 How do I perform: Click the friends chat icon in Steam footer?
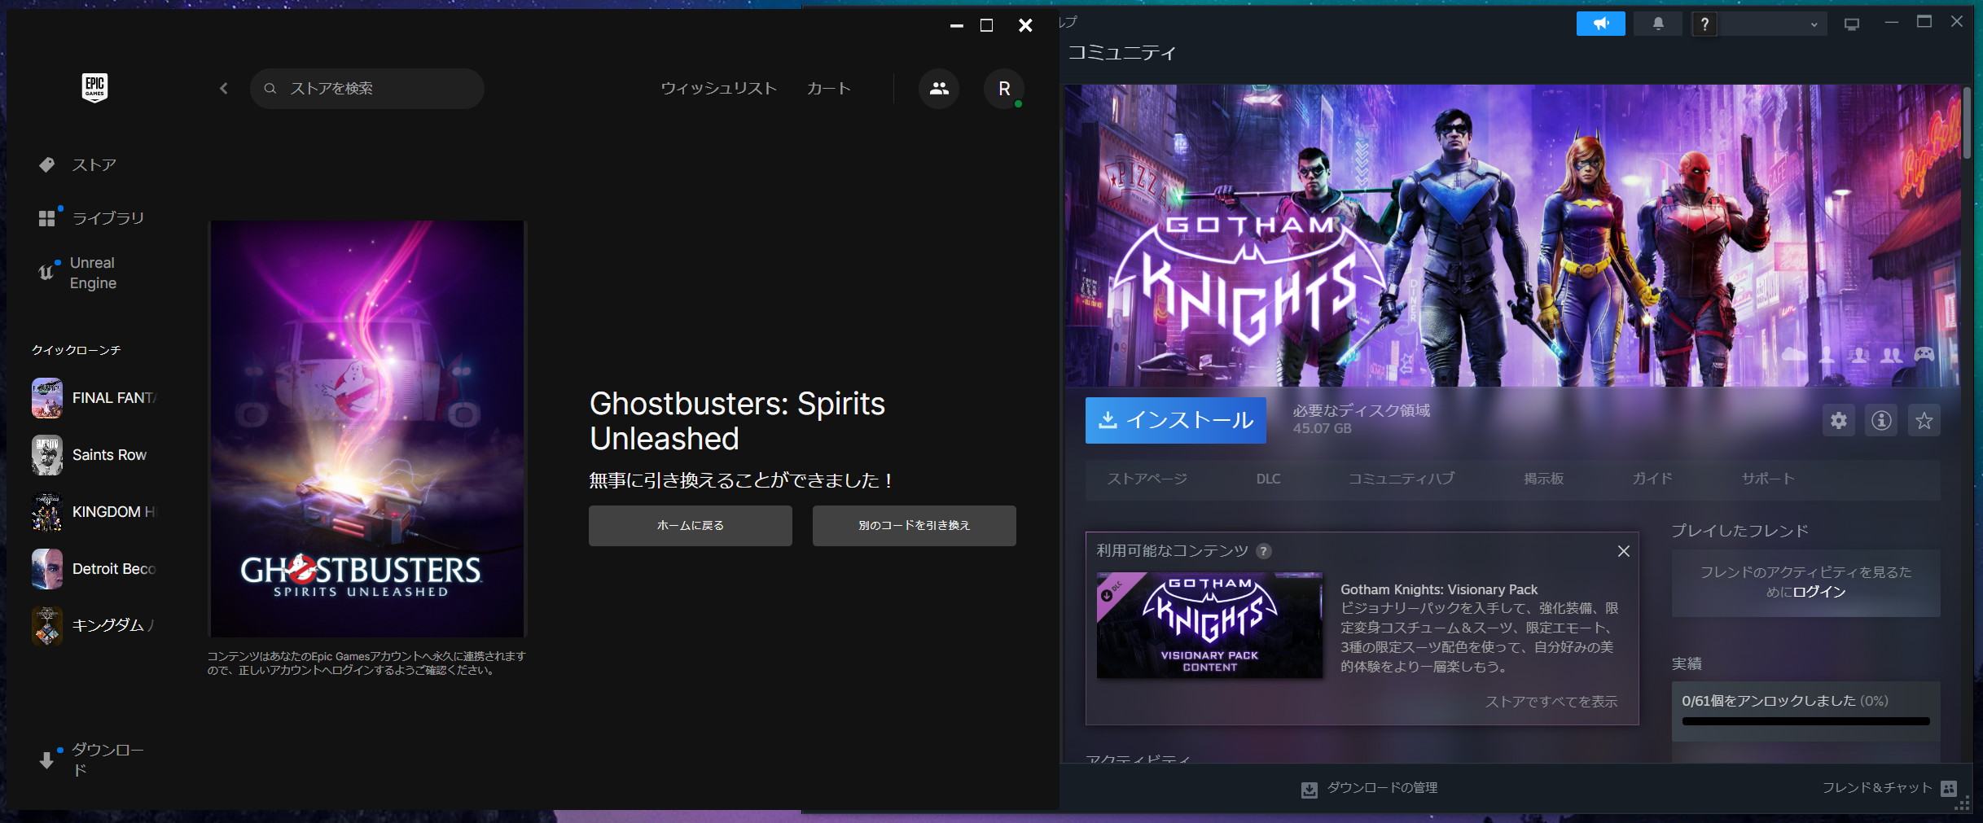[1949, 789]
